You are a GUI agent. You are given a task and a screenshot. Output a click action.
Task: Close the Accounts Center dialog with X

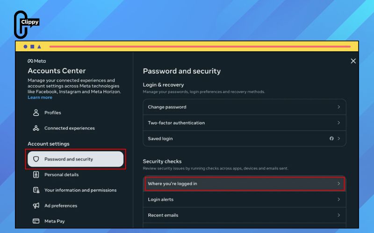coord(353,61)
